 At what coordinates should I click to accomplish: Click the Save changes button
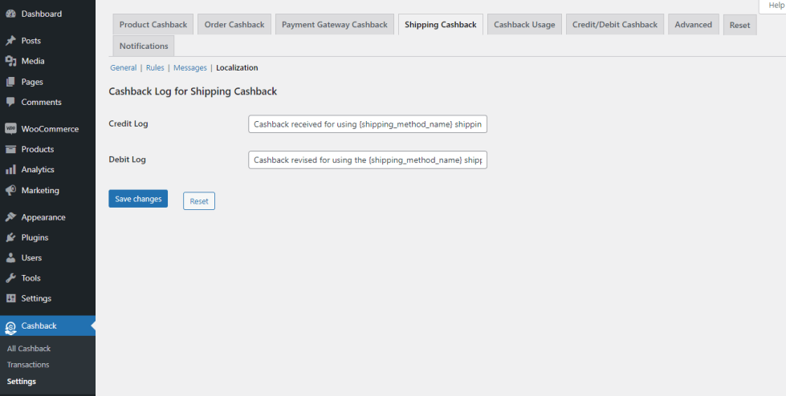(x=138, y=199)
